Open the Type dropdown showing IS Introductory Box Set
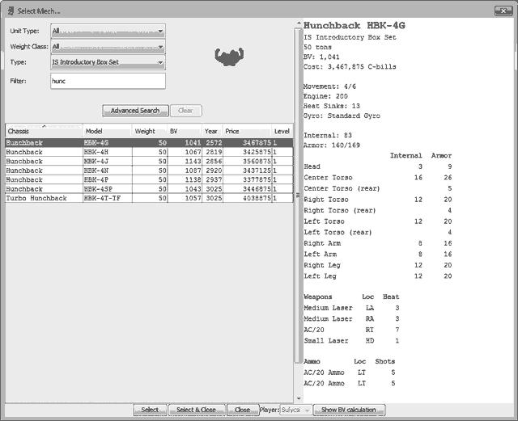Image resolution: width=518 pixels, height=421 pixels. tap(108, 62)
